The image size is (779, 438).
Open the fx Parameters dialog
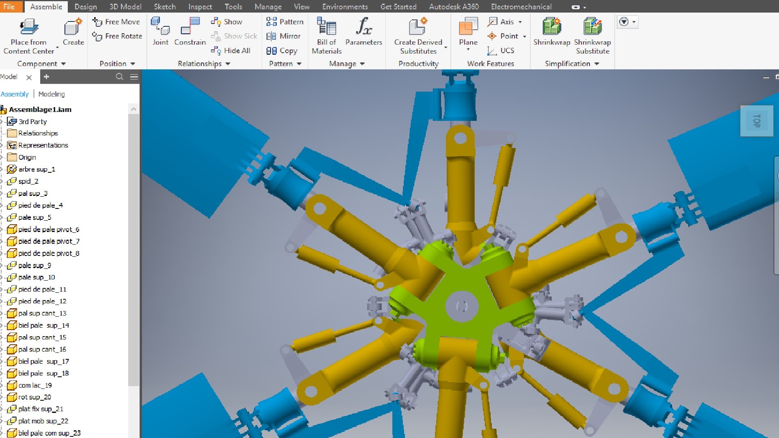point(364,31)
